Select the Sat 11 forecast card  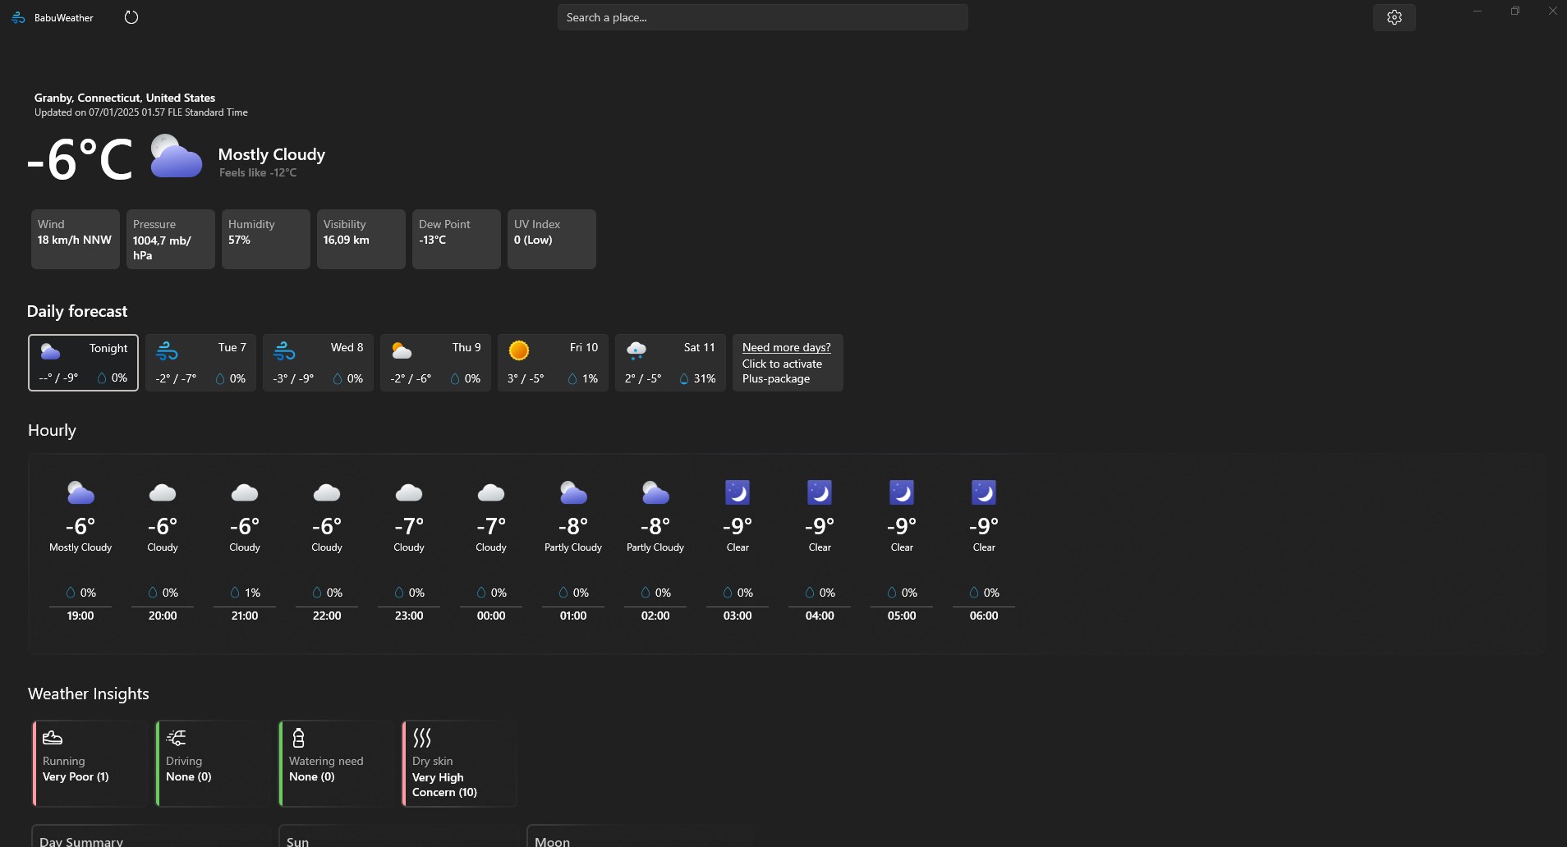tap(670, 362)
